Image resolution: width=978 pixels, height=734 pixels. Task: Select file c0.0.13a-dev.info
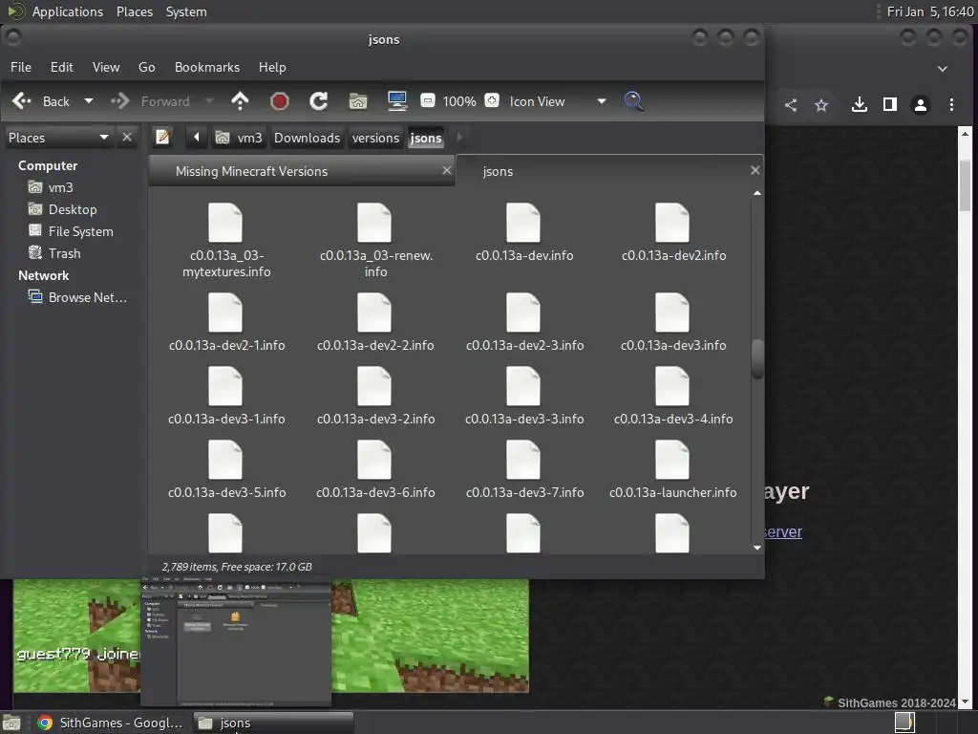point(524,232)
